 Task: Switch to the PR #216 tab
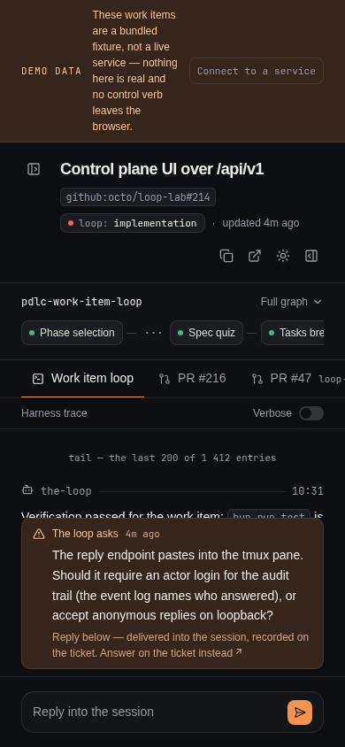pyautogui.click(x=193, y=379)
